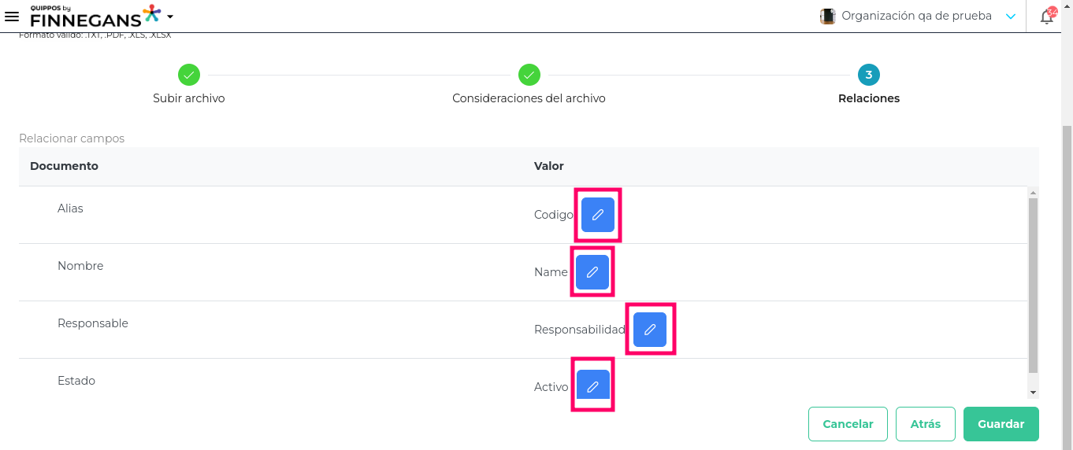Select step 3 Relaciones circle
This screenshot has height=450, width=1073.
coord(869,76)
